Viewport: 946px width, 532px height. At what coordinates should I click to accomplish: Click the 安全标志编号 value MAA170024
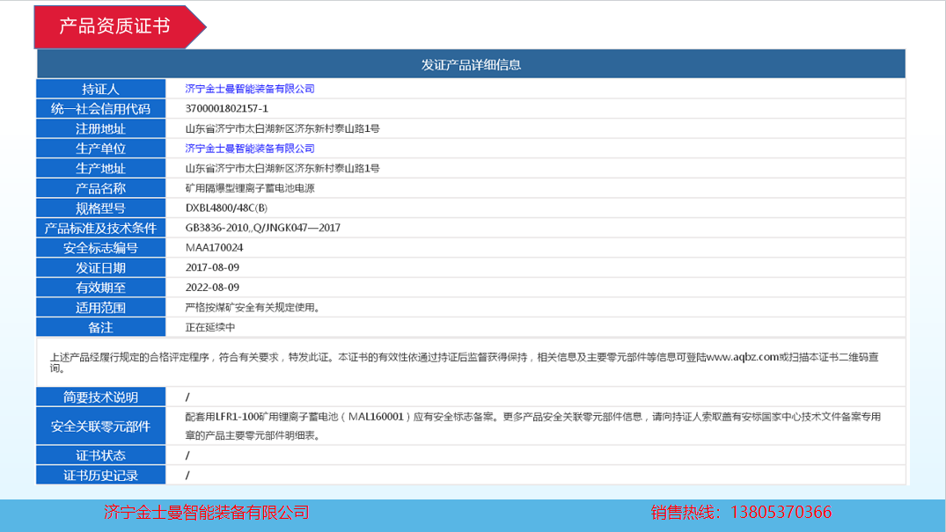(215, 248)
